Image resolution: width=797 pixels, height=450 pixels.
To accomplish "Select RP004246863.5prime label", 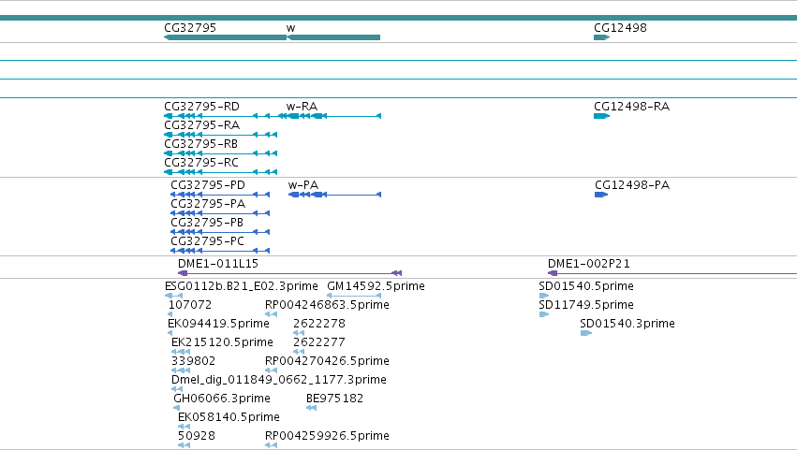I will (327, 305).
